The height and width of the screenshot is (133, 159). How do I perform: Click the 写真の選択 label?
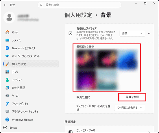[x=83, y=97]
